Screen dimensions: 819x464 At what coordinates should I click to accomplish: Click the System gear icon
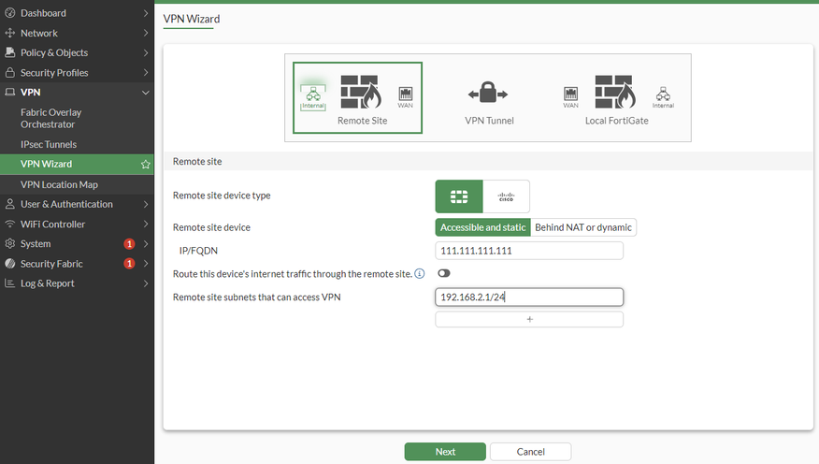[x=10, y=243]
